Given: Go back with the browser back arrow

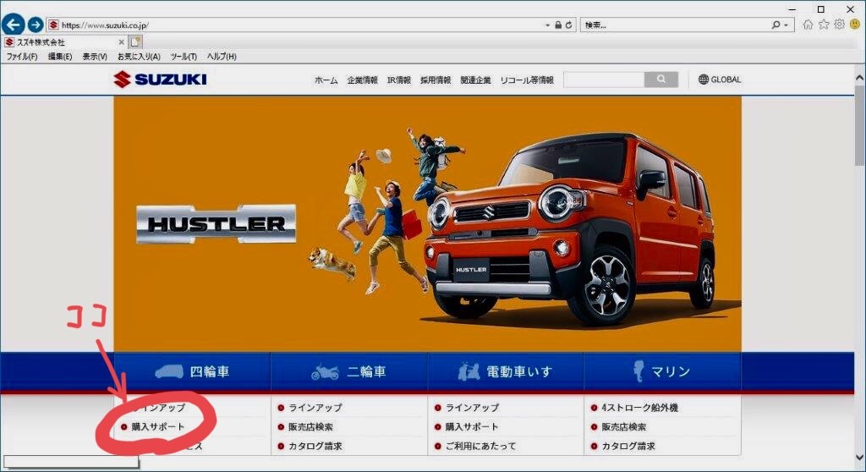Looking at the screenshot, I should pos(14,25).
